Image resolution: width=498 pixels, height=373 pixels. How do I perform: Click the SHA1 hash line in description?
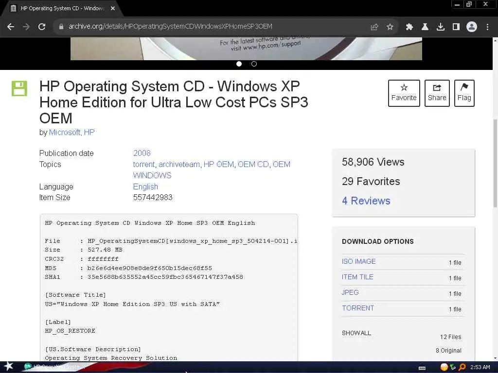[144, 277]
